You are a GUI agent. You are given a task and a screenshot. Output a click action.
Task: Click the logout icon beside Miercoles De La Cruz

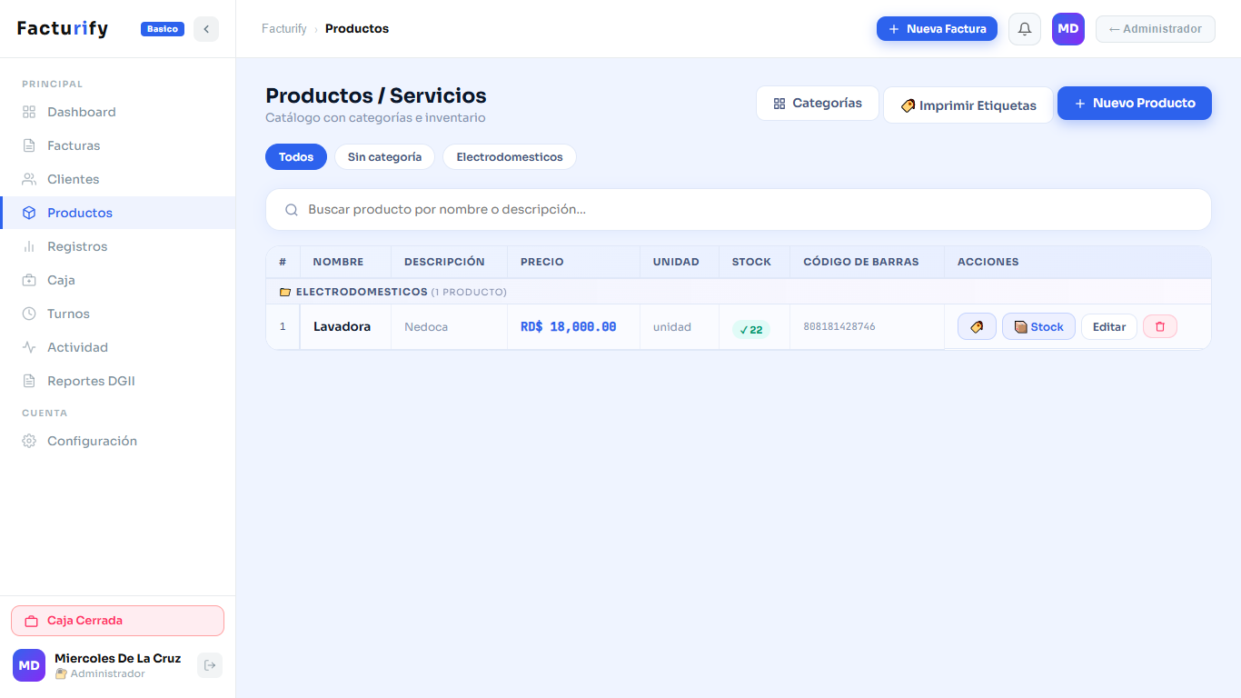pyautogui.click(x=210, y=665)
